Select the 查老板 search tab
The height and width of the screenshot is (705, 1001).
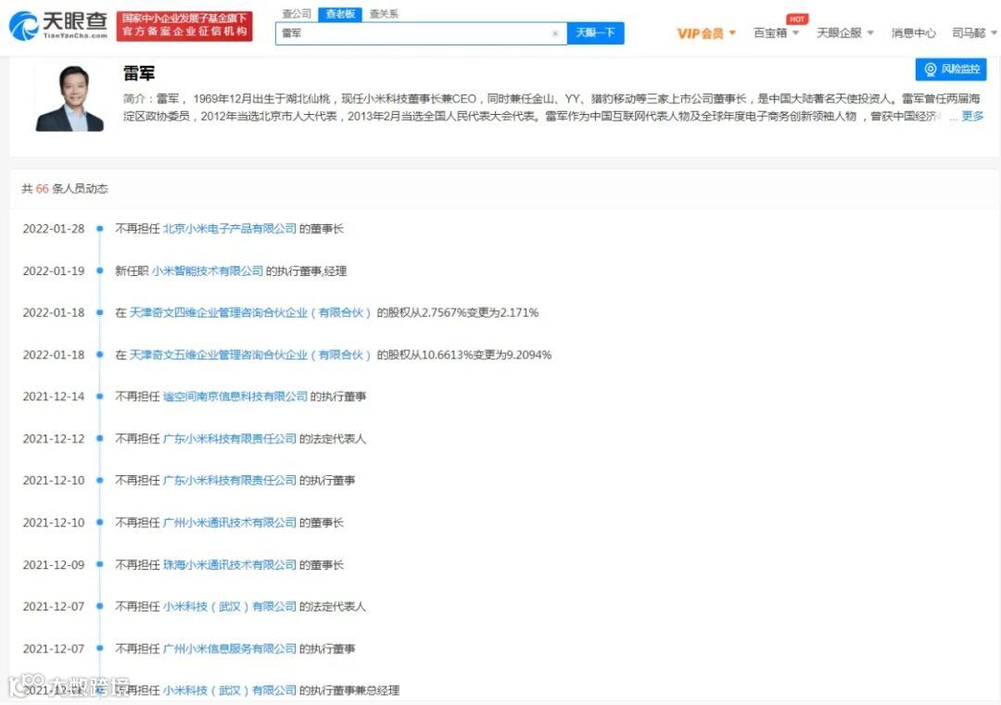coord(339,14)
